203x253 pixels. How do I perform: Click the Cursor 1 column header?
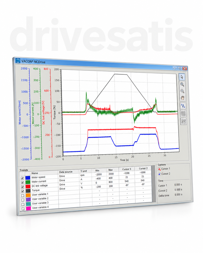[x=127, y=169]
